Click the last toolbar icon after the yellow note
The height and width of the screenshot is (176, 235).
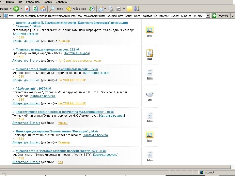[137, 9]
